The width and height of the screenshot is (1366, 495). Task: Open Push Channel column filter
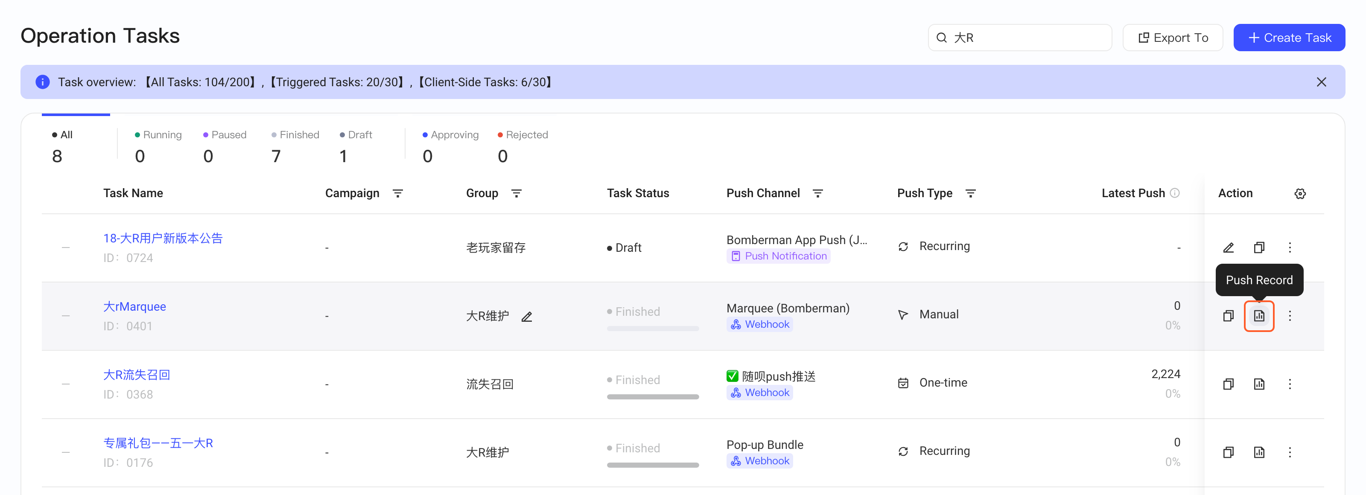(x=818, y=193)
